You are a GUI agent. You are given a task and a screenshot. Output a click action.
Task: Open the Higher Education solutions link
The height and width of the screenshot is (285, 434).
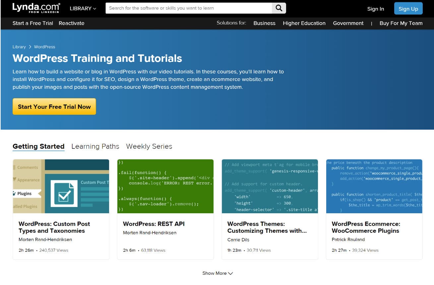[304, 23]
